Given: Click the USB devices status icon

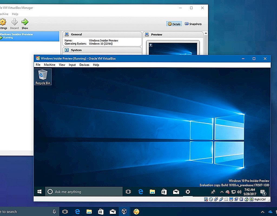Looking at the screenshot, I should tap(221, 199).
